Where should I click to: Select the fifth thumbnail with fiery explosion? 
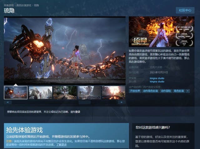tap(113, 93)
